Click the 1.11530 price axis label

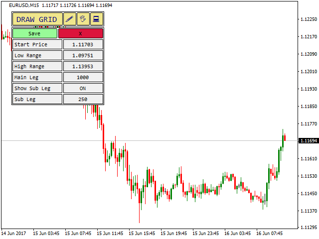pyautogui.click(x=308, y=176)
